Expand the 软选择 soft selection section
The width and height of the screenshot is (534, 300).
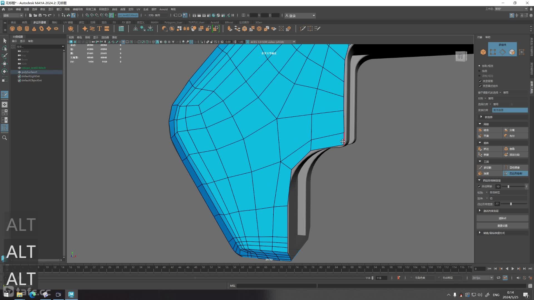tap(481, 117)
